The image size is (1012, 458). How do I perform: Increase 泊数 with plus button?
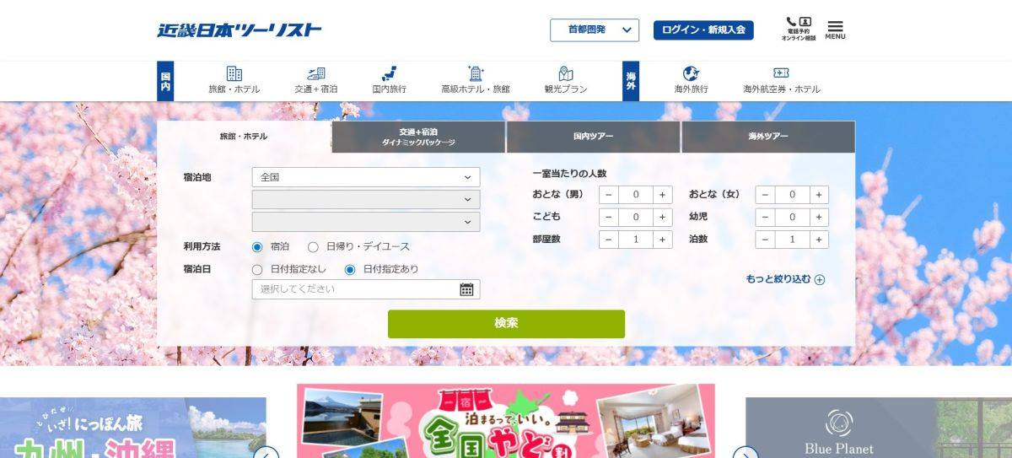pyautogui.click(x=819, y=240)
